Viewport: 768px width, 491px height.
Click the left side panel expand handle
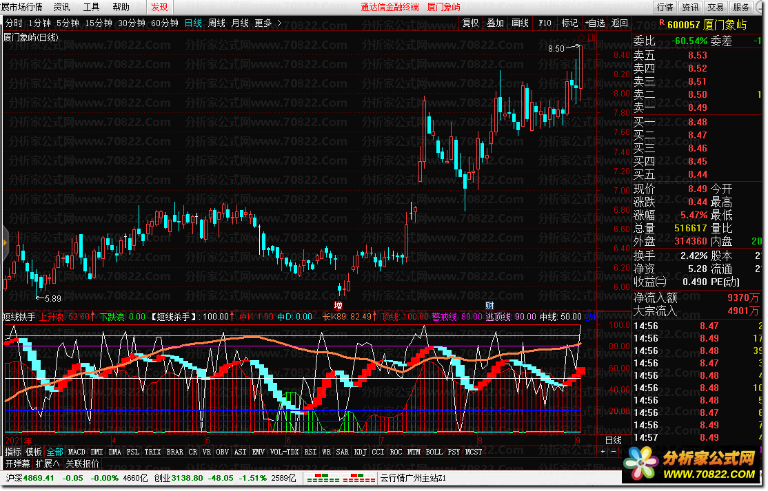5,242
